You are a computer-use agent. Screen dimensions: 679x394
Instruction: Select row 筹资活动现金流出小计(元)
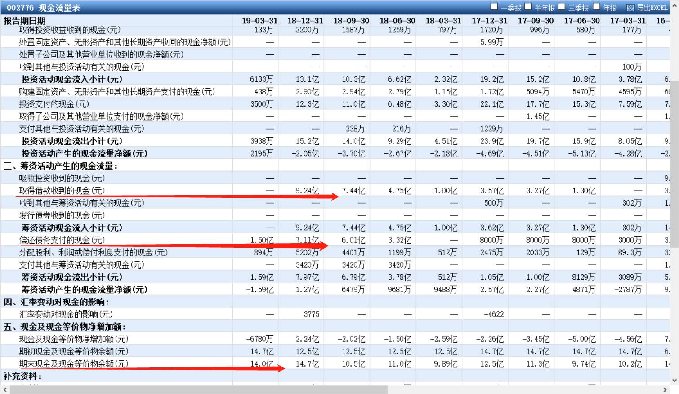coord(335,277)
